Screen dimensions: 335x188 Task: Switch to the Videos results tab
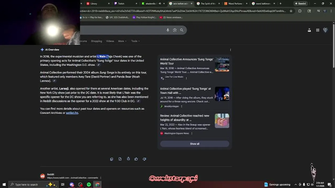(110, 41)
